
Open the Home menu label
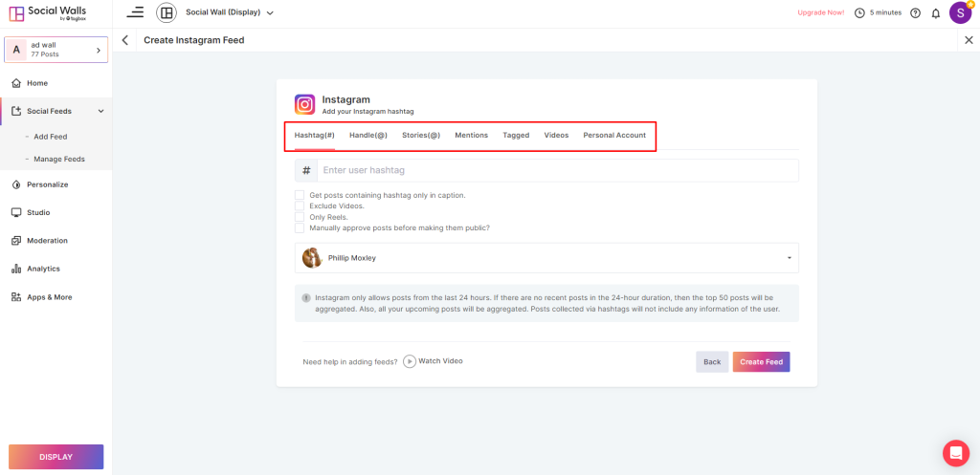tap(37, 83)
